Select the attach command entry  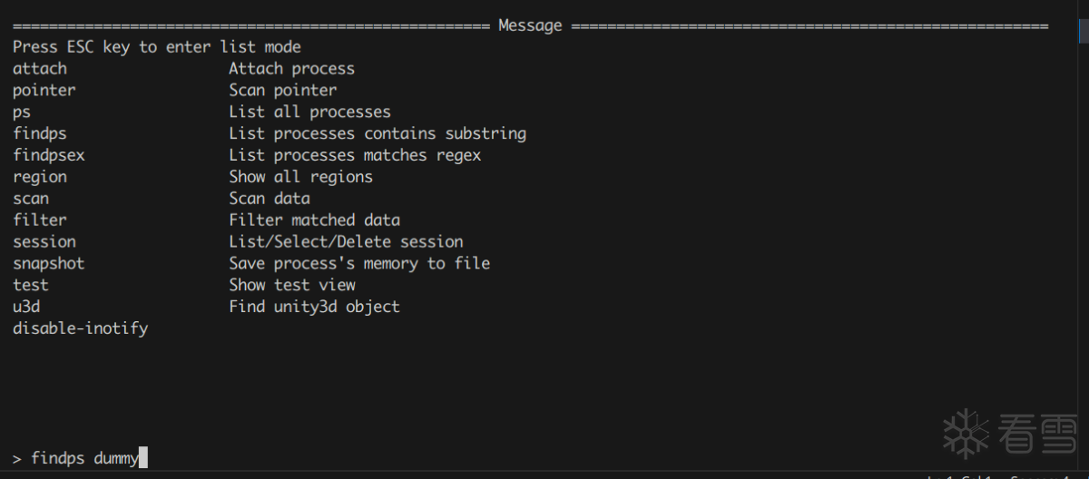(x=40, y=68)
